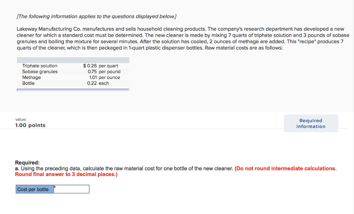Click the 1.00 points text
Image resolution: width=354 pixels, height=214 pixels.
pyautogui.click(x=30, y=125)
